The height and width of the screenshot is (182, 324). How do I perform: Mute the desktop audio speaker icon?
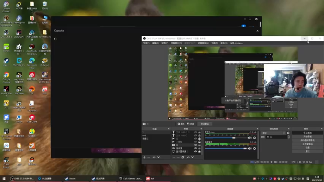249,148
